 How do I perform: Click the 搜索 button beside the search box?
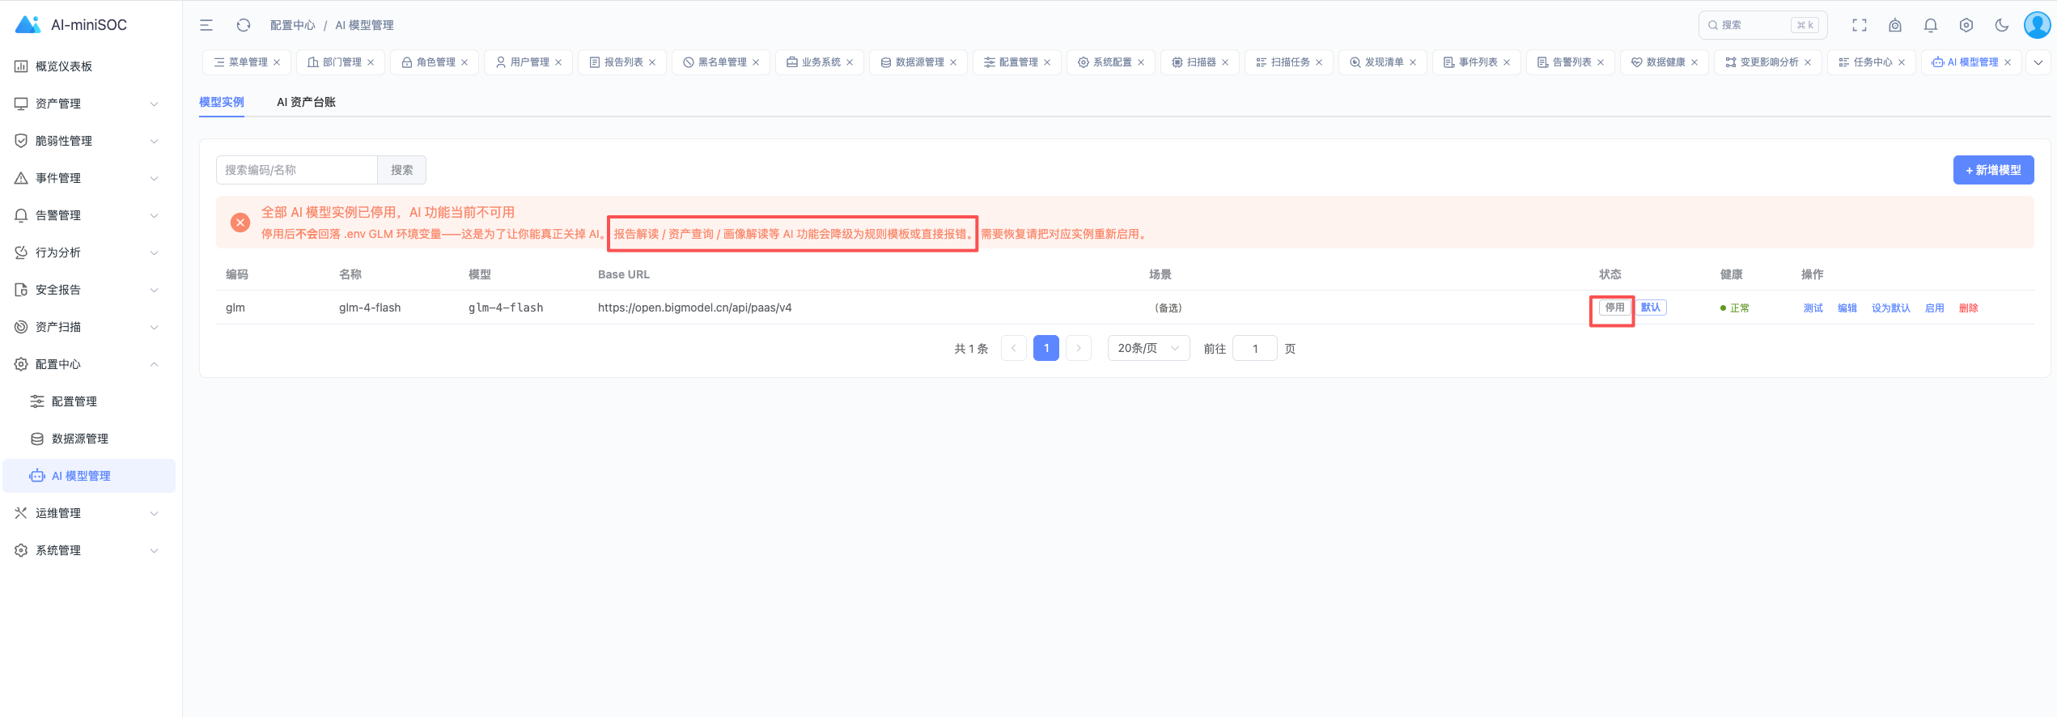pos(401,170)
